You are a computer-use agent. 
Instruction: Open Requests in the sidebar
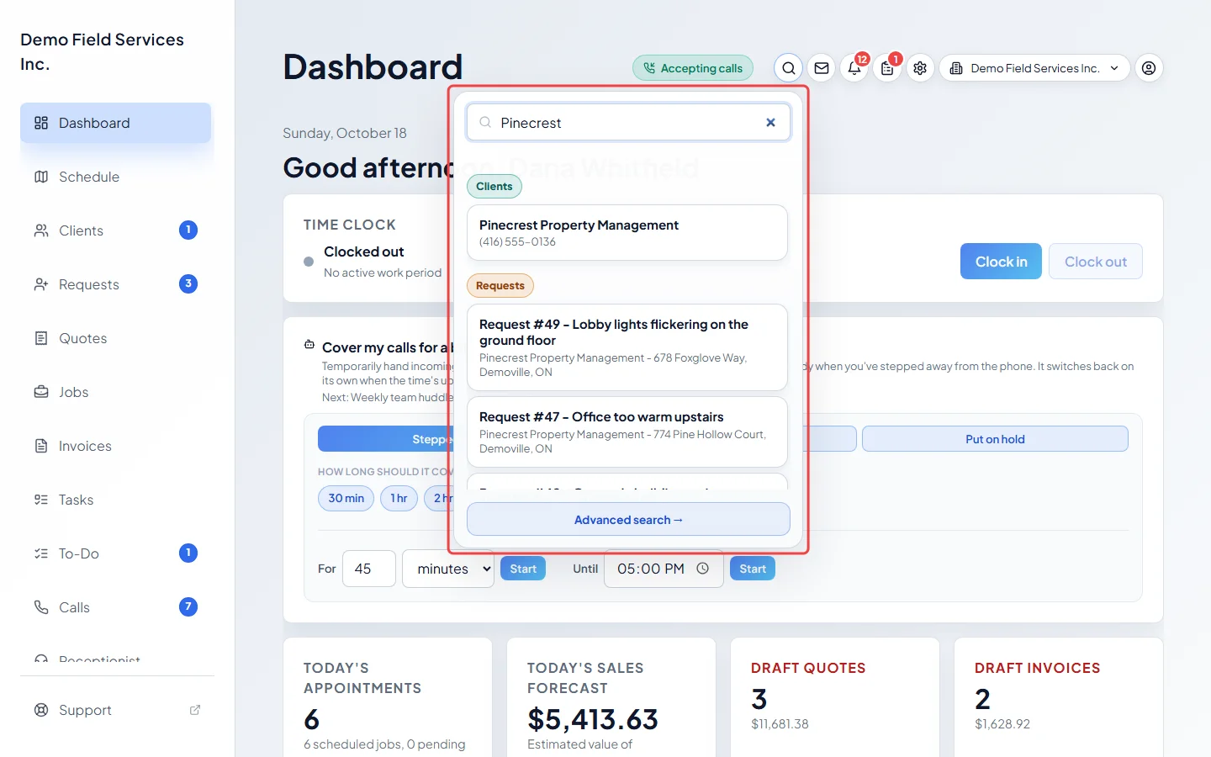[x=115, y=284]
